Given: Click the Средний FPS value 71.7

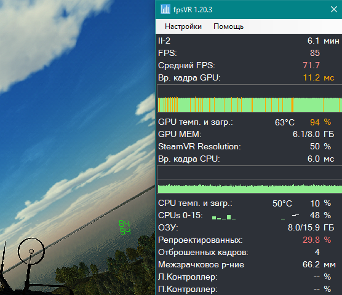Looking at the screenshot, I should click(311, 65).
